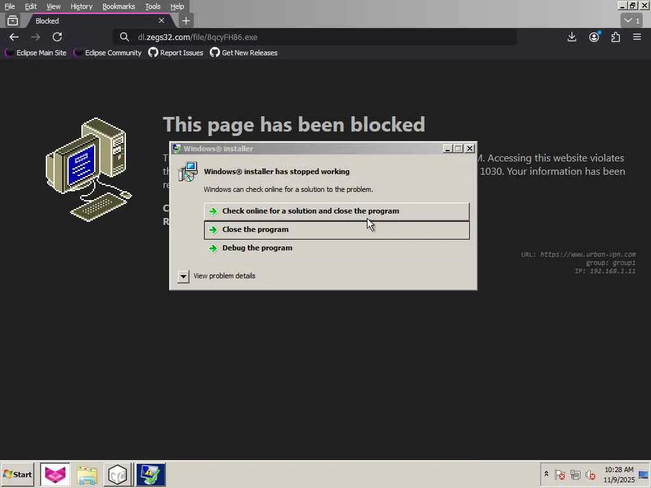This screenshot has width=651, height=488.
Task: Open the Tools menu
Action: click(153, 6)
